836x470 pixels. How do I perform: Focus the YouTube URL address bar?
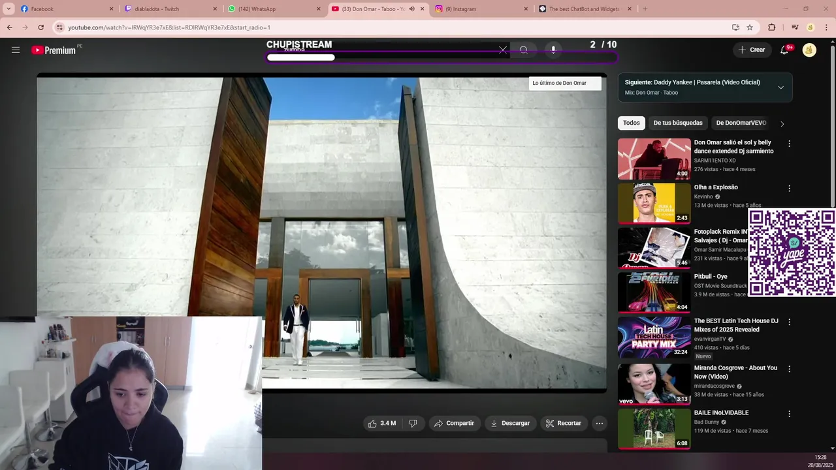392,27
